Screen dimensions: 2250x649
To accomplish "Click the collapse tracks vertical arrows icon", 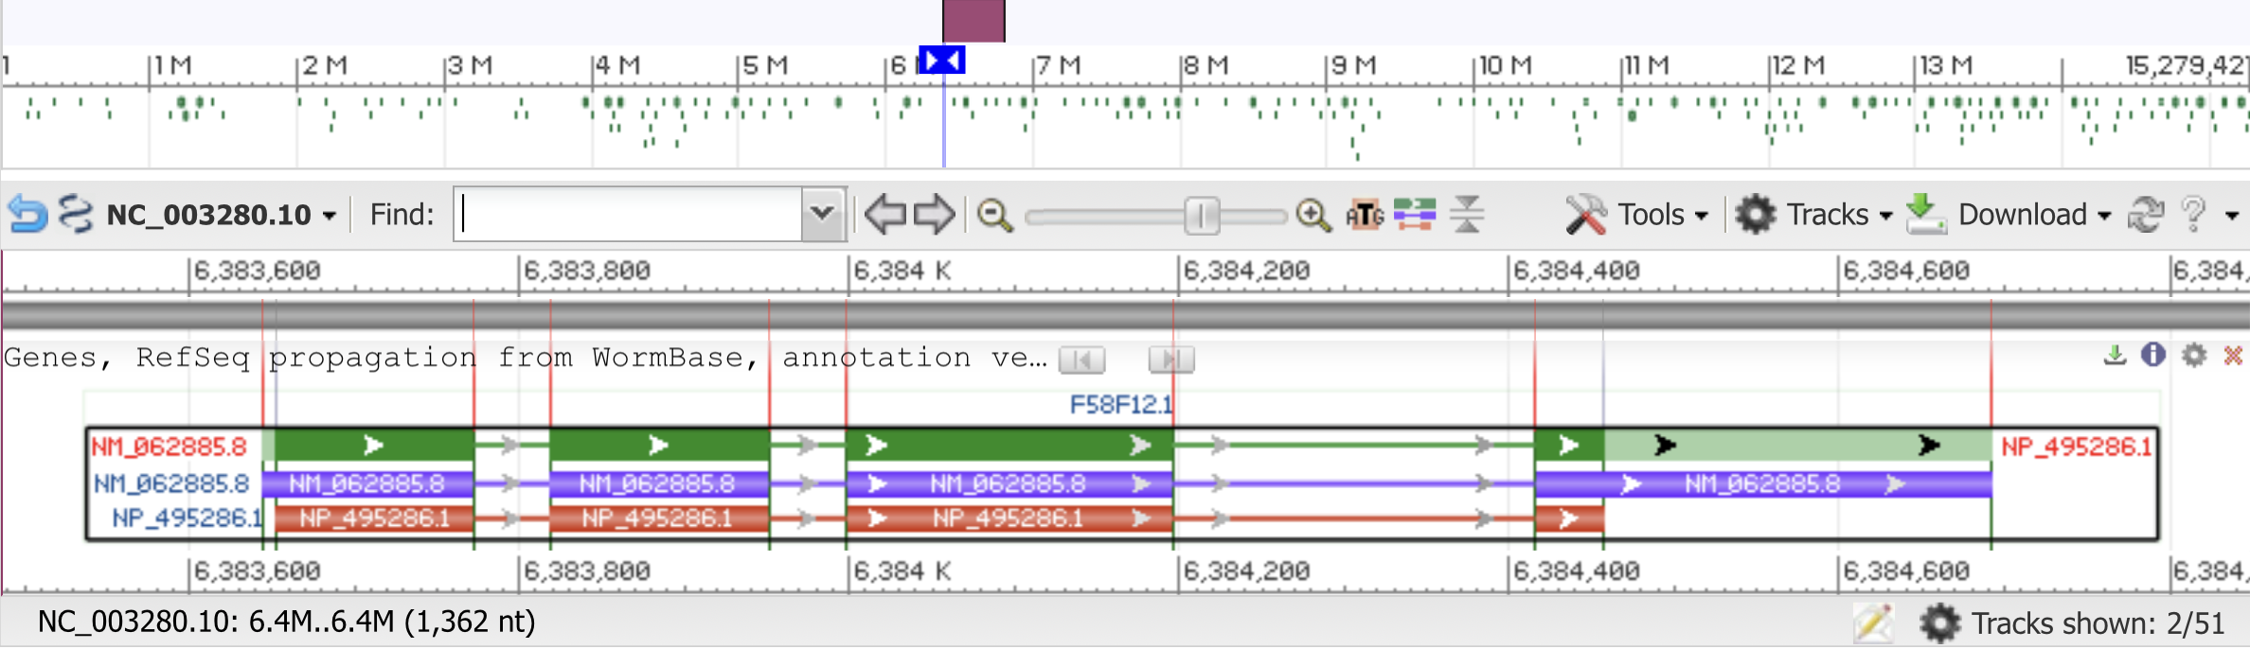I will pos(1467,214).
